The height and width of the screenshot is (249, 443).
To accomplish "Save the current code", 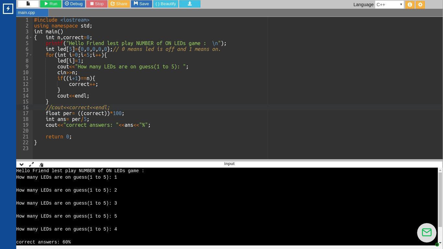I will pos(141,4).
